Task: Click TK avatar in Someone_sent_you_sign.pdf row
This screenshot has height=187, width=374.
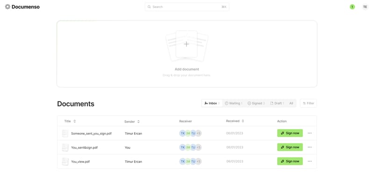Action: (x=182, y=133)
